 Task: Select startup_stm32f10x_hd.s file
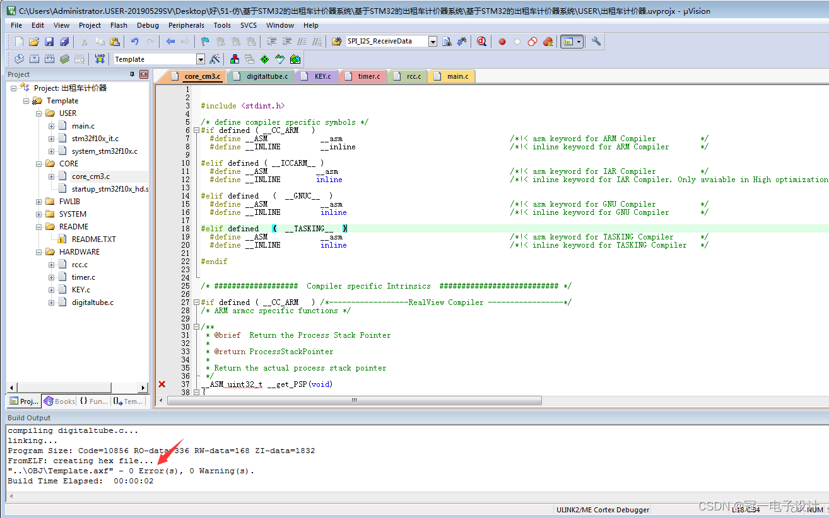point(110,189)
